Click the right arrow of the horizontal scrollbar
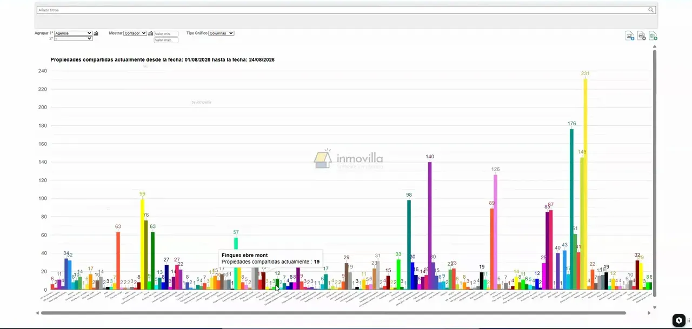Screen dimensions: 692x329 tap(649, 313)
